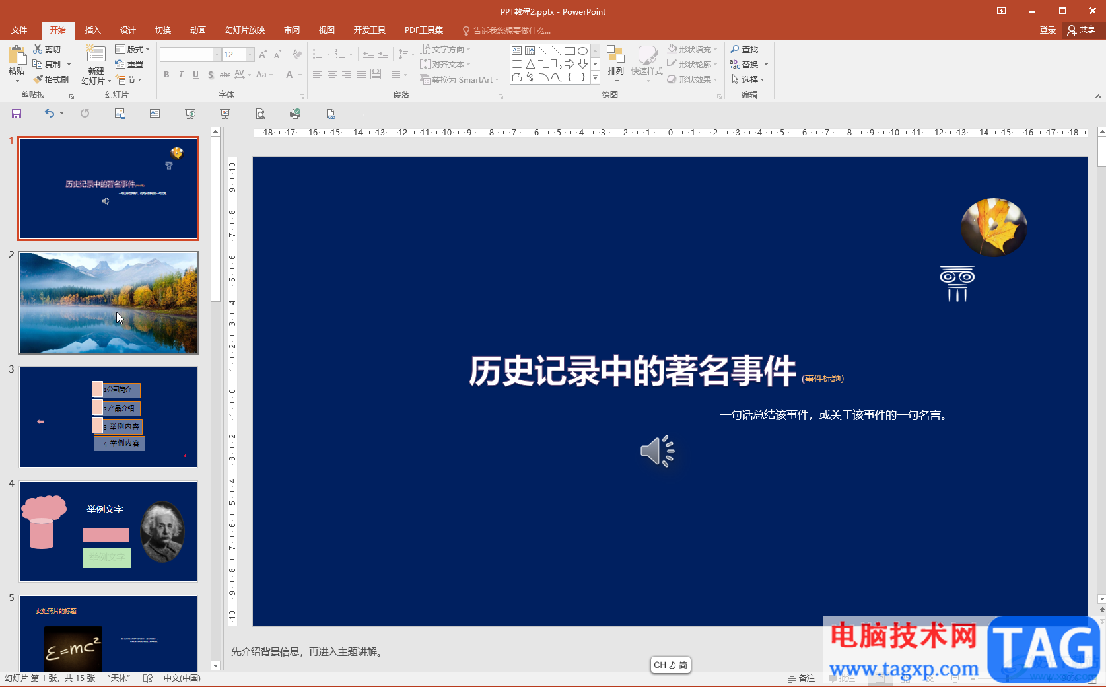Cut selection with the scissors icon

point(38,49)
